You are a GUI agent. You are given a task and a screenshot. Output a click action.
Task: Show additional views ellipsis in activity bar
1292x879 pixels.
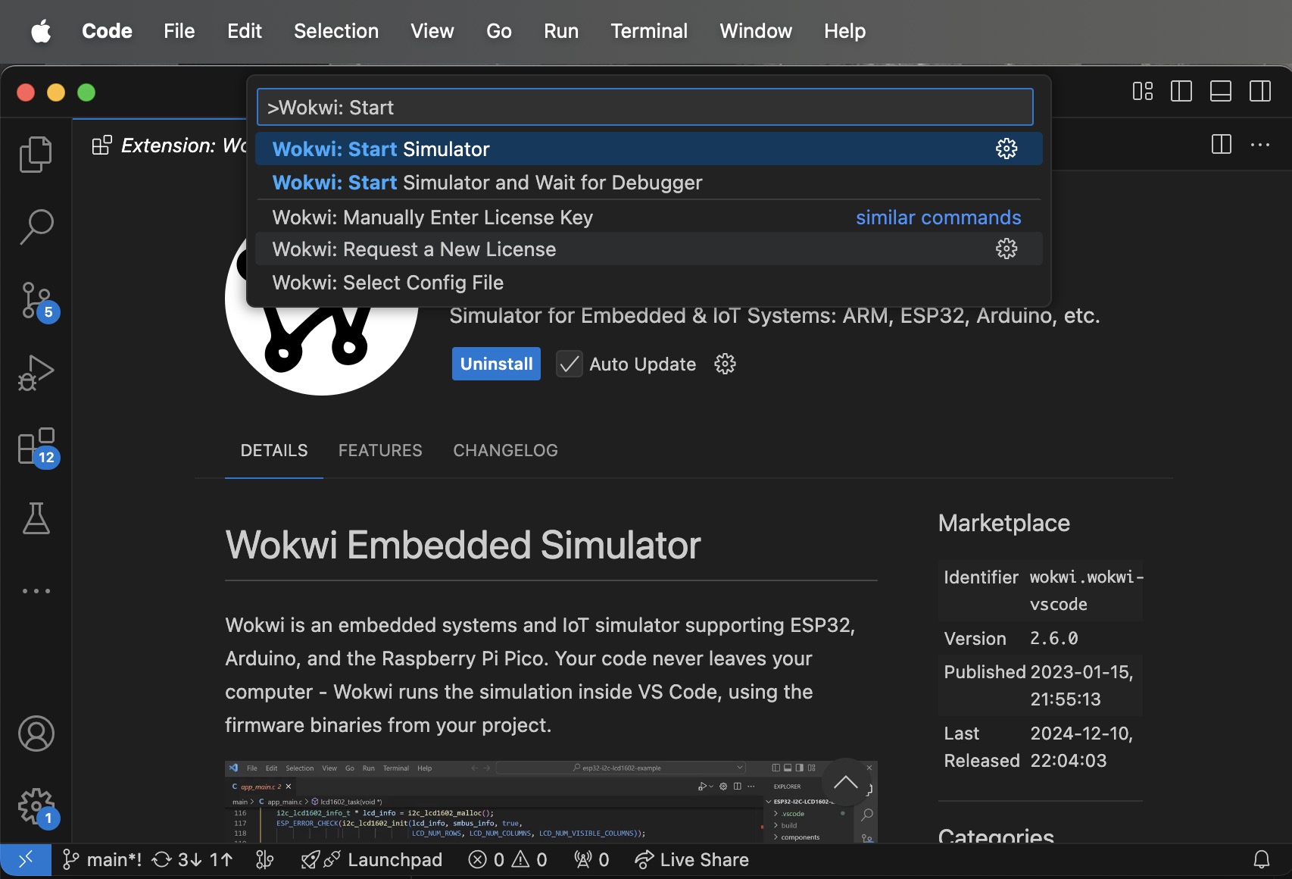click(x=36, y=591)
